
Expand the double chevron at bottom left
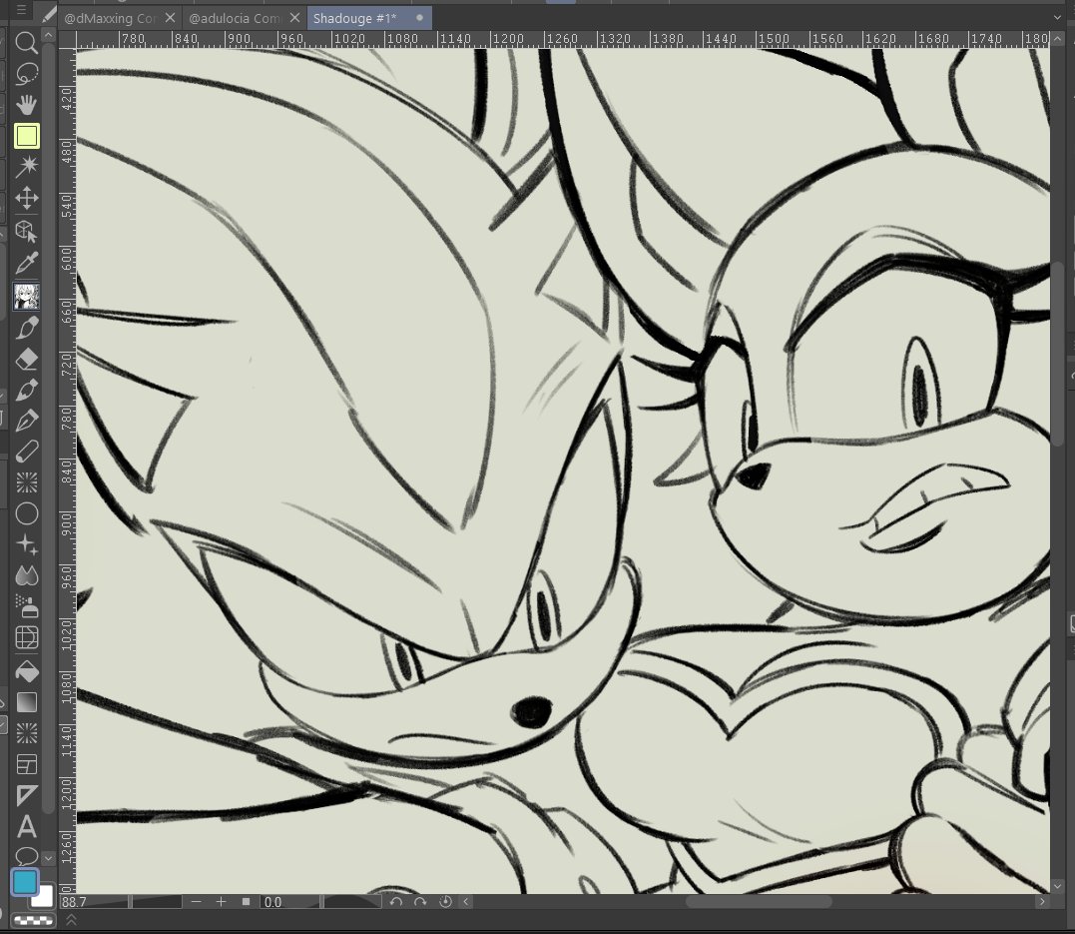point(70,920)
